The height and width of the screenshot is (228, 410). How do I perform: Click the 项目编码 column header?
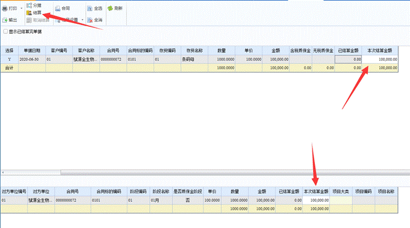[x=364, y=191]
